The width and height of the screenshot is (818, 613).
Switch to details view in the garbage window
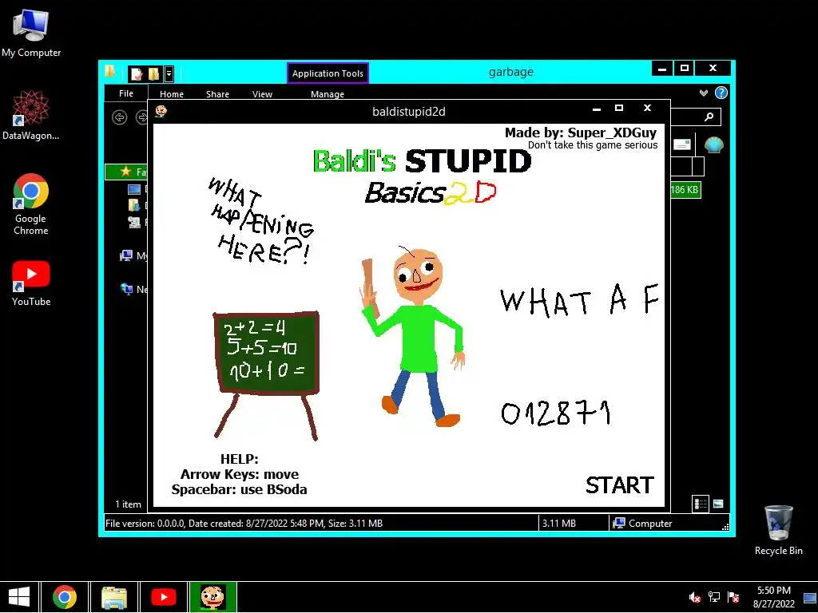701,504
